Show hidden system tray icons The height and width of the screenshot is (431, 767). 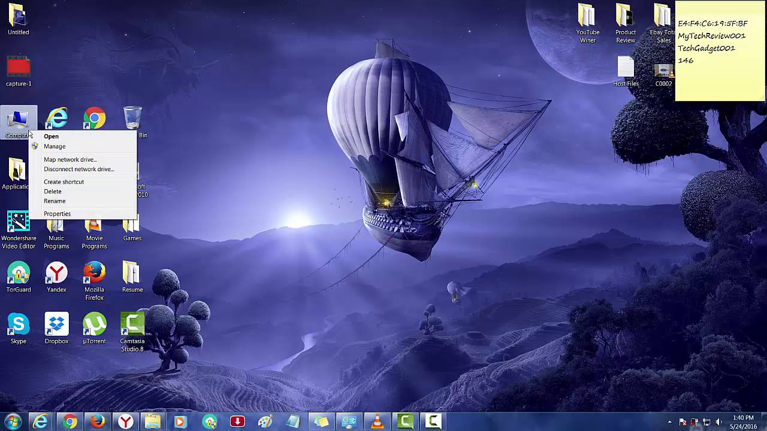point(670,422)
